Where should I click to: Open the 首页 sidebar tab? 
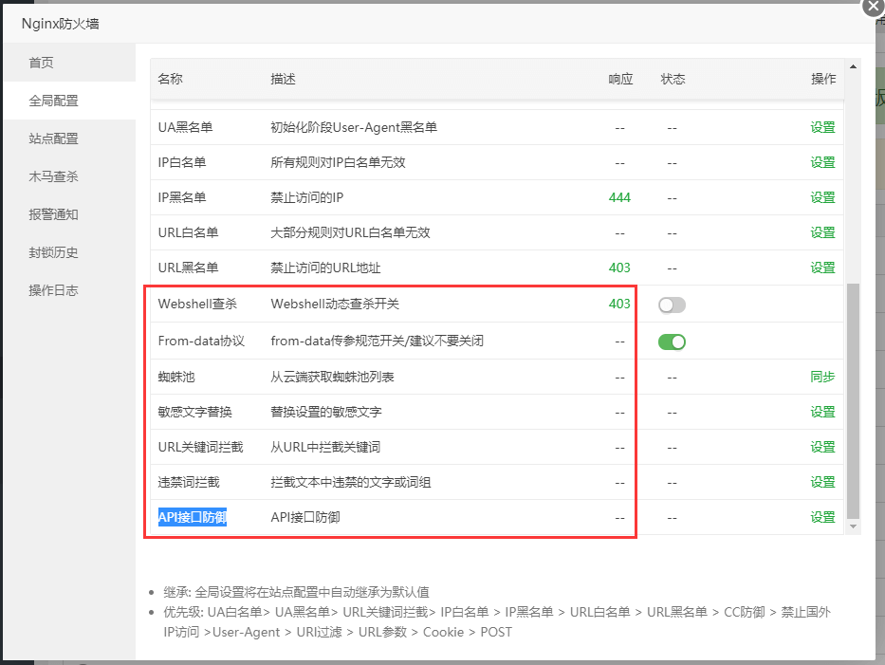[x=69, y=63]
